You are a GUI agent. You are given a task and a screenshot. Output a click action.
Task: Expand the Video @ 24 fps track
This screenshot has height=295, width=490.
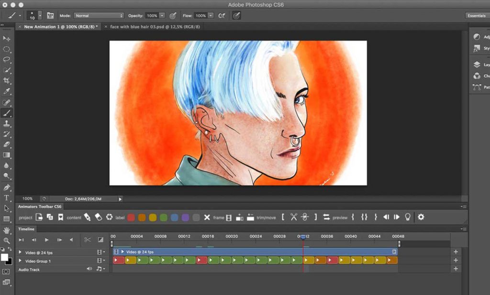coord(20,251)
